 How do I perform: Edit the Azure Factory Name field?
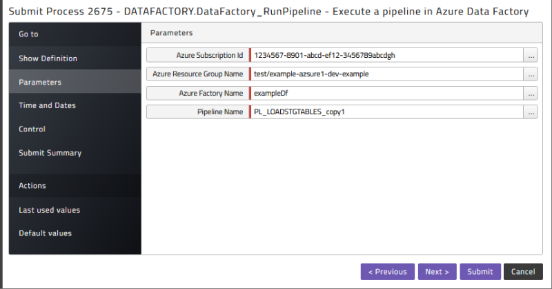tap(386, 93)
